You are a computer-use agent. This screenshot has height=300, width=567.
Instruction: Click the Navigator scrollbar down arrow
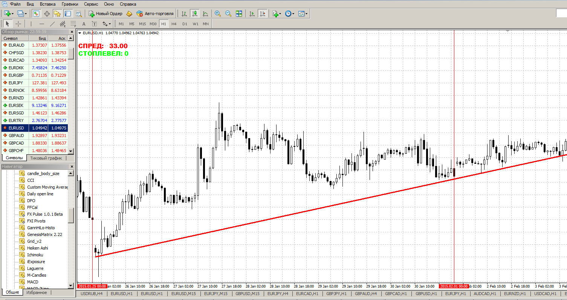click(71, 286)
